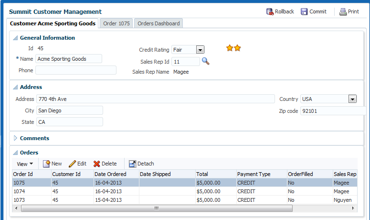Collapse the General Information section
The height and width of the screenshot is (220, 370).
point(15,38)
